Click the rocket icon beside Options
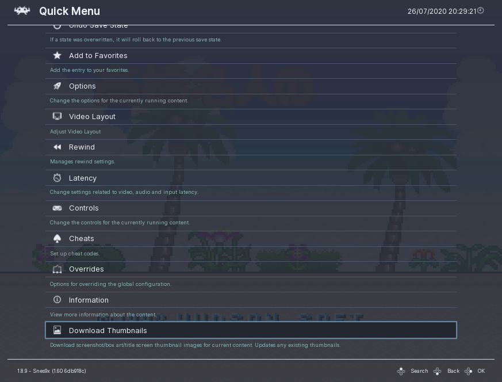502x382 pixels. point(57,86)
